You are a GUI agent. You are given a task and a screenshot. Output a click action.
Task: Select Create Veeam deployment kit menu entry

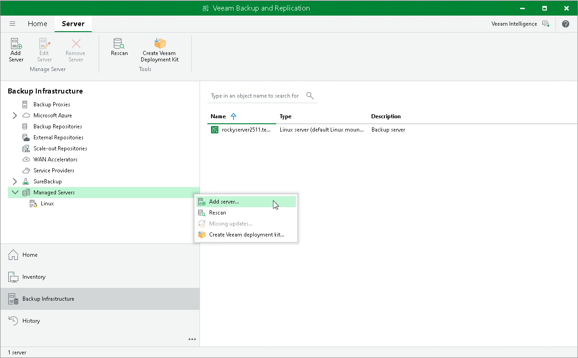click(x=246, y=235)
